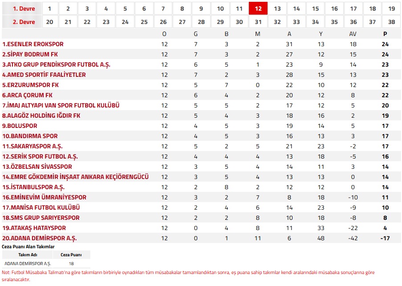This screenshot has width=402, height=286.
Task: Open İstanbulspor A.Ş. team page
Action: click(x=33, y=187)
